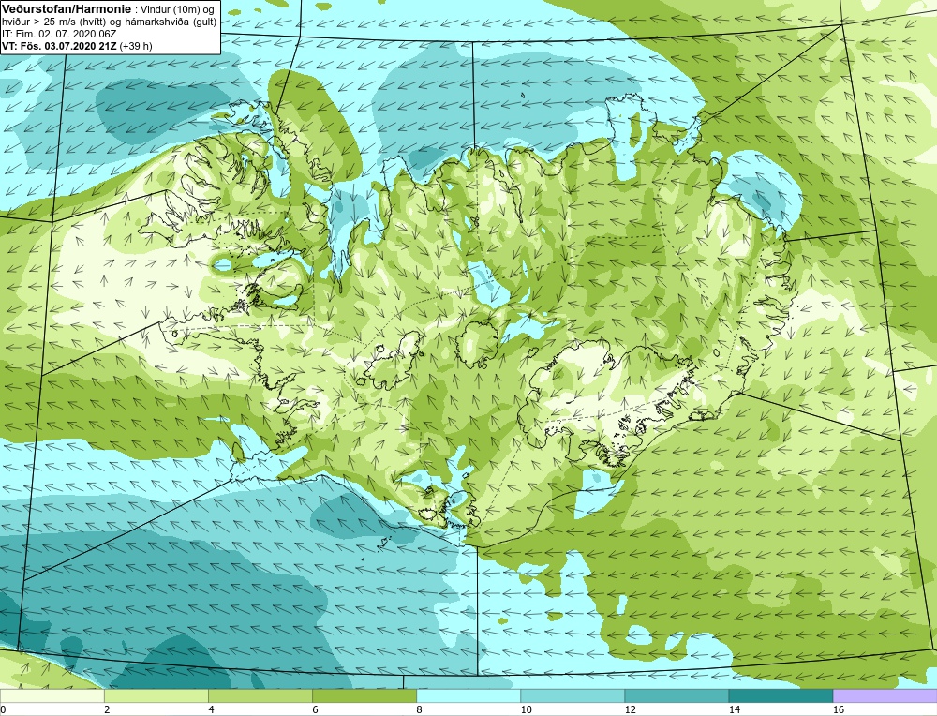Click the light cyan 8–10 m/s legend swatch
Image resolution: width=937 pixels, height=716 pixels.
[468, 695]
